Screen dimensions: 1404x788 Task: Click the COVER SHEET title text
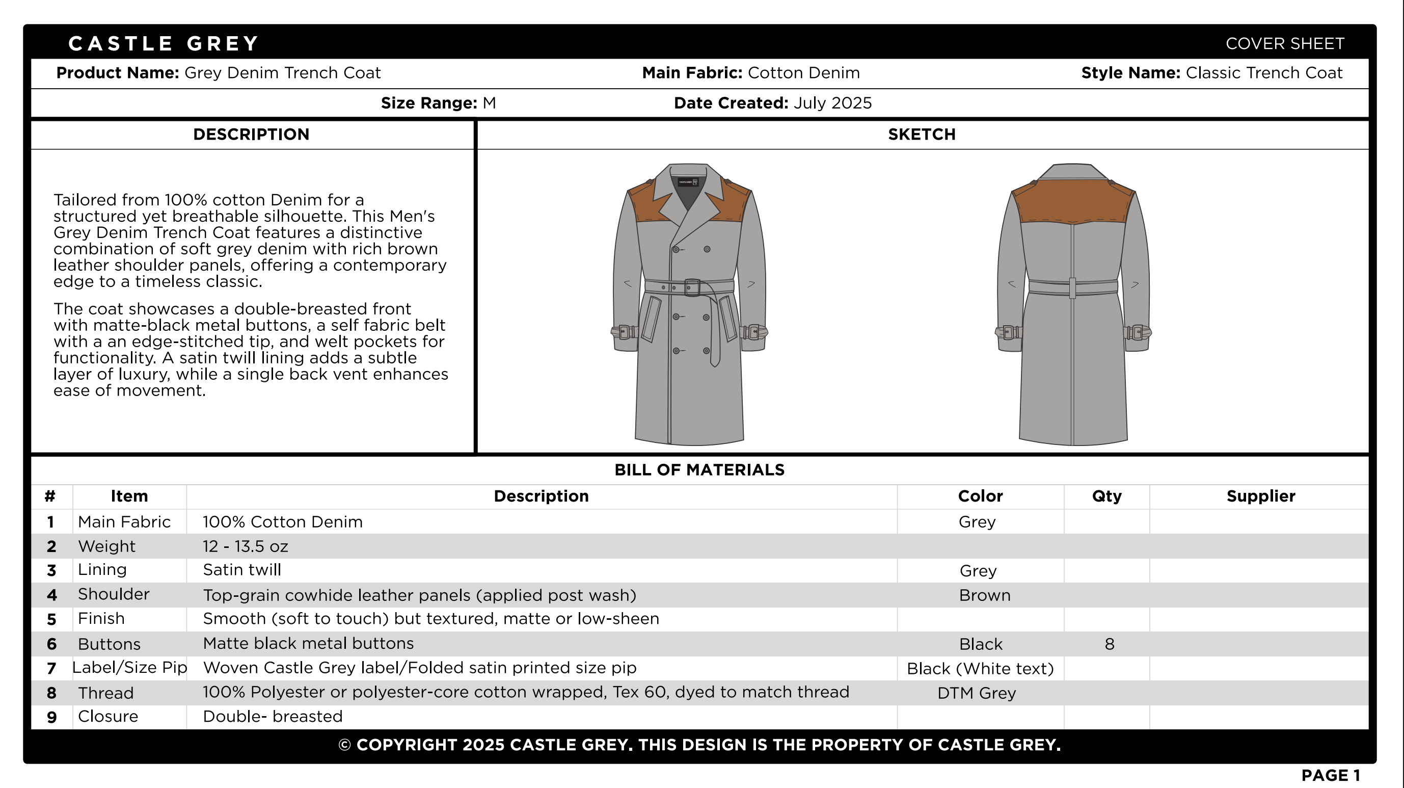tap(1285, 44)
